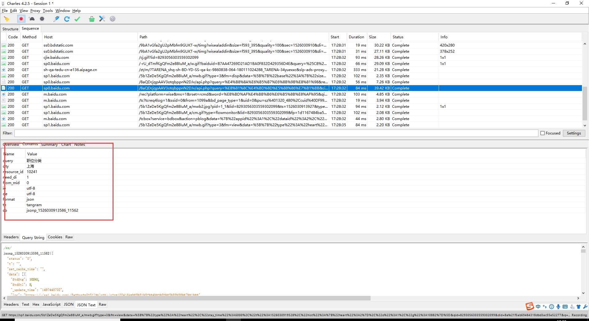Switch to the Sequence tab

pos(30,28)
